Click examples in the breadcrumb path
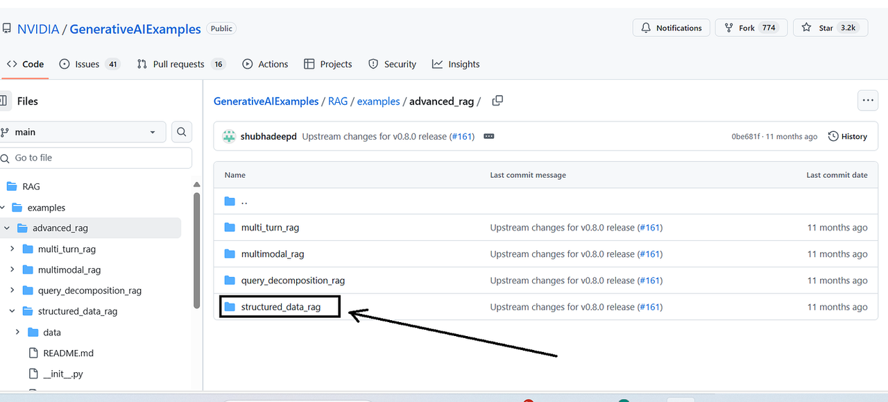The image size is (888, 402). point(378,101)
